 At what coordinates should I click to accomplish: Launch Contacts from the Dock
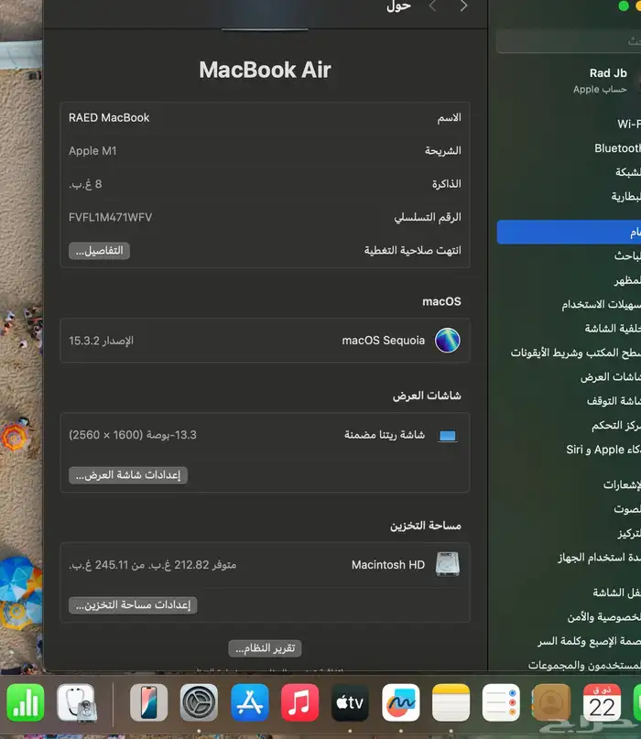point(551,702)
